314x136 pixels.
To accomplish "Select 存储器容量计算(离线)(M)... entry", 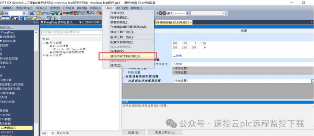I will (x=128, y=27).
